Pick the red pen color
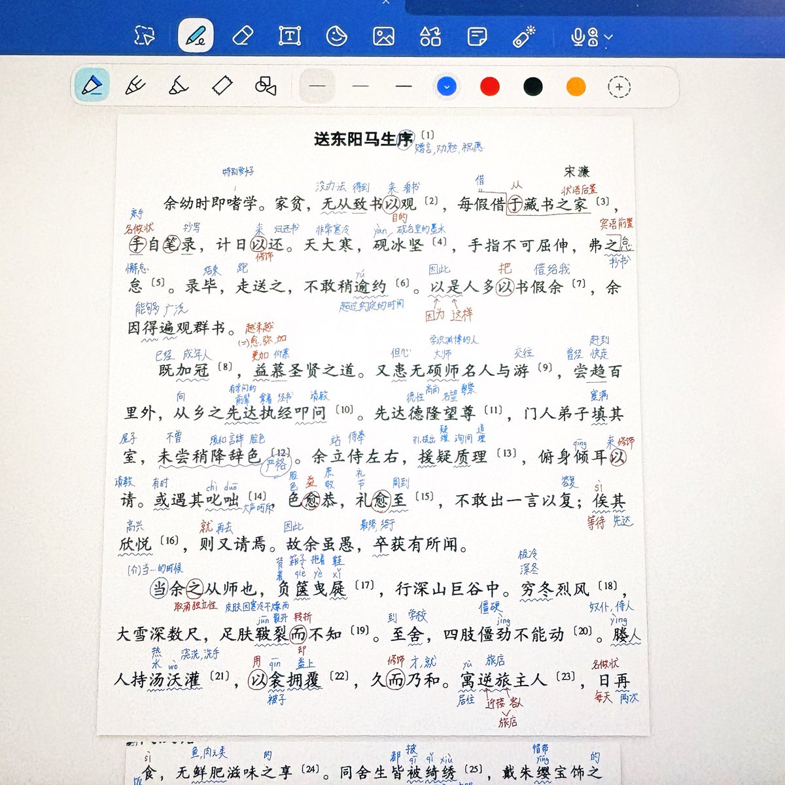The height and width of the screenshot is (785, 785). 490,86
